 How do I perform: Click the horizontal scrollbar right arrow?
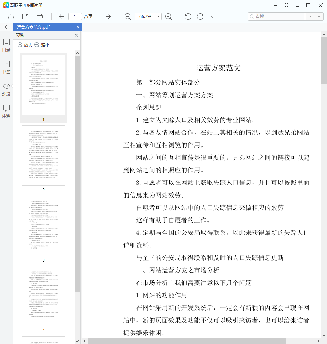318,341
